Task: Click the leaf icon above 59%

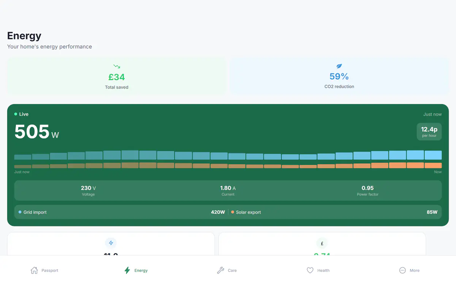Action: pos(339,66)
